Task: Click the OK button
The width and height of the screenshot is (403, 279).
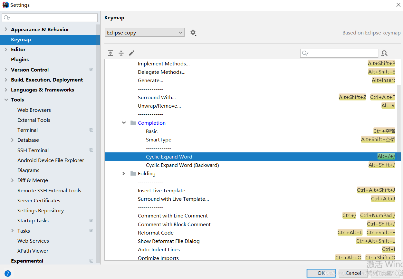Action: 321,273
